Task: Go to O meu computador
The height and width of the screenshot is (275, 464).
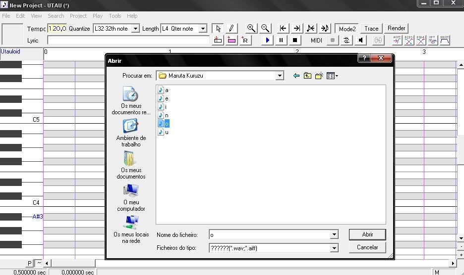Action: 131,197
